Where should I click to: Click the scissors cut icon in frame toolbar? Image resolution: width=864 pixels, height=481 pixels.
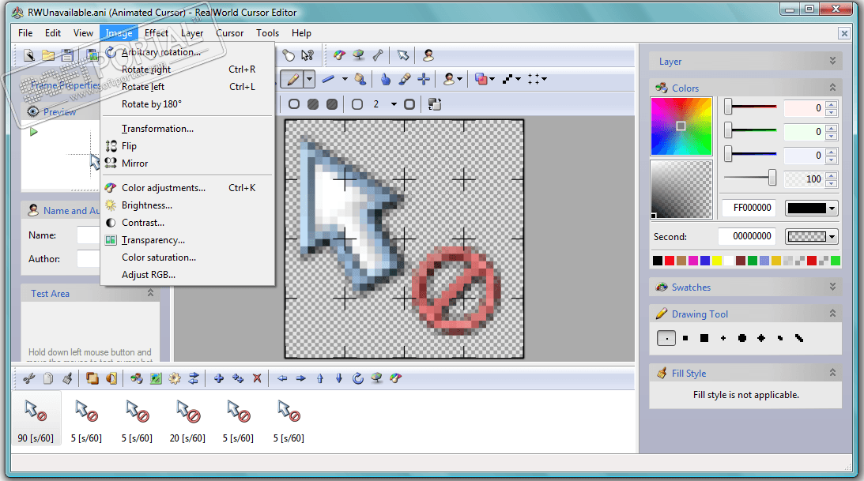pos(28,378)
